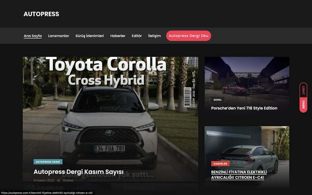Click the AUTOPRESS site logo

tap(41, 14)
